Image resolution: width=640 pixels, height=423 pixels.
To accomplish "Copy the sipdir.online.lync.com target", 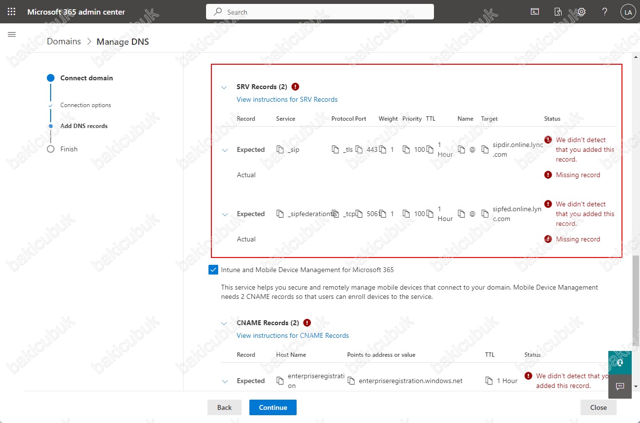I will [485, 149].
